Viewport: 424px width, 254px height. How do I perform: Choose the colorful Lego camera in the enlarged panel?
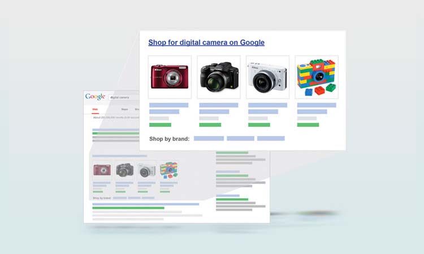pos(317,77)
